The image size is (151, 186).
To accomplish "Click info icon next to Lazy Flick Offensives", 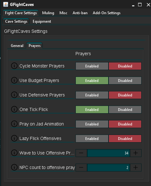I will click(14, 138).
